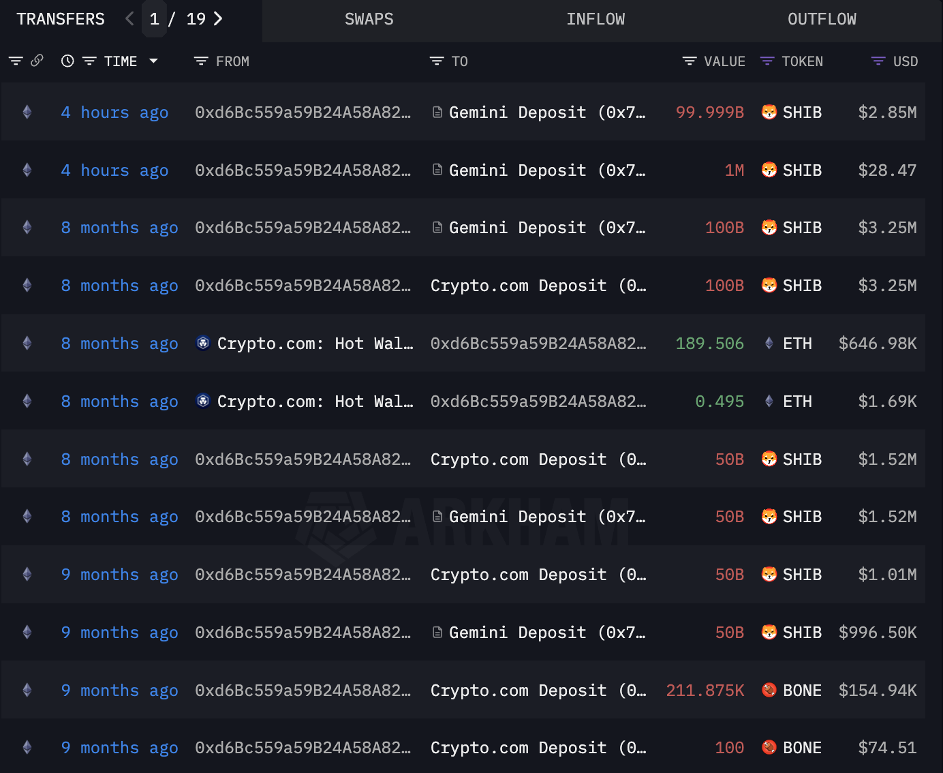Click the BONE token icon on the $74.51 row
This screenshot has height=773, width=943.
coord(769,747)
